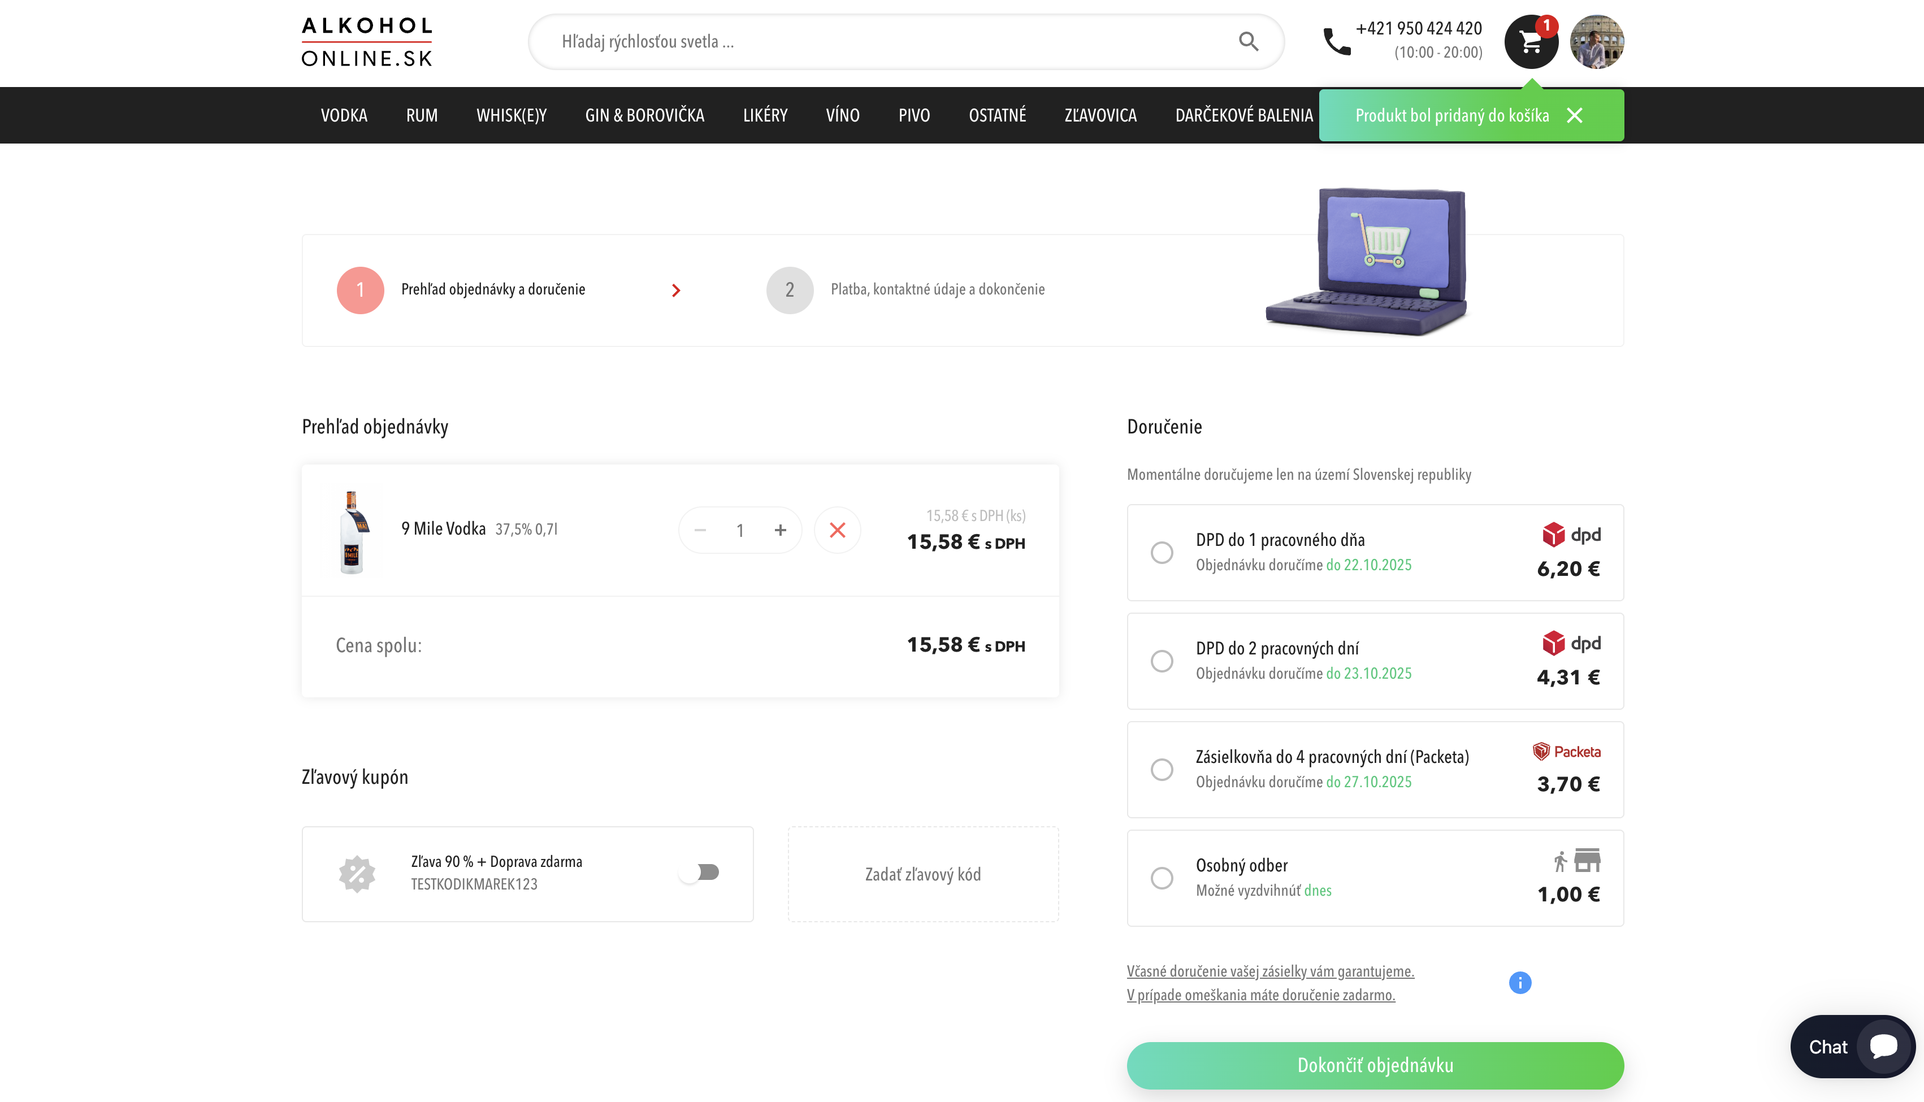Open the shopping cart icon
This screenshot has height=1102, width=1924.
tap(1531, 42)
